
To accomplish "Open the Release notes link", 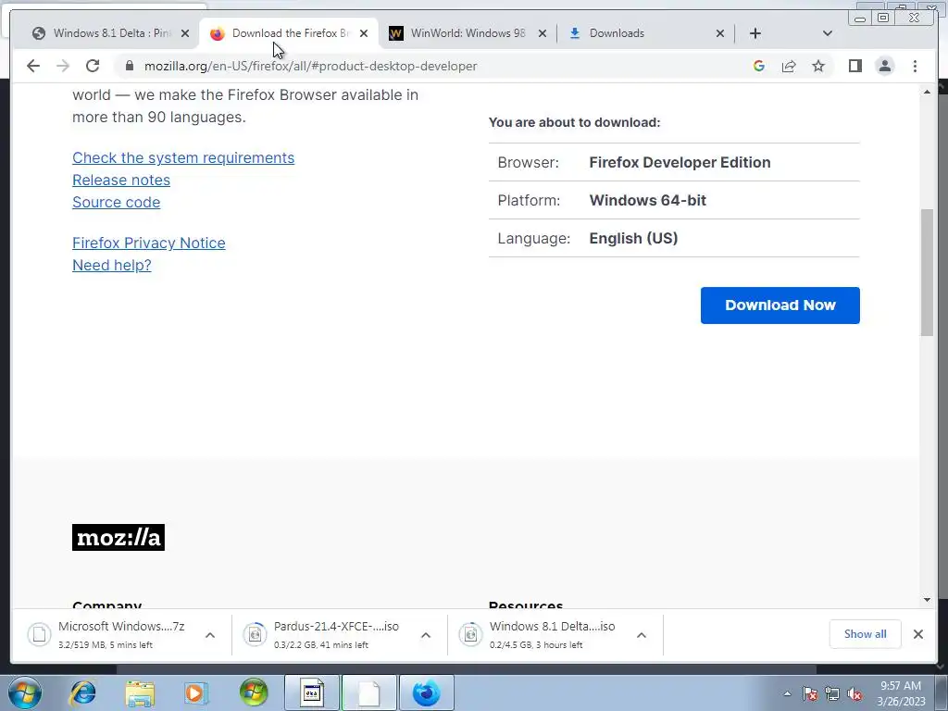I will click(x=121, y=181).
